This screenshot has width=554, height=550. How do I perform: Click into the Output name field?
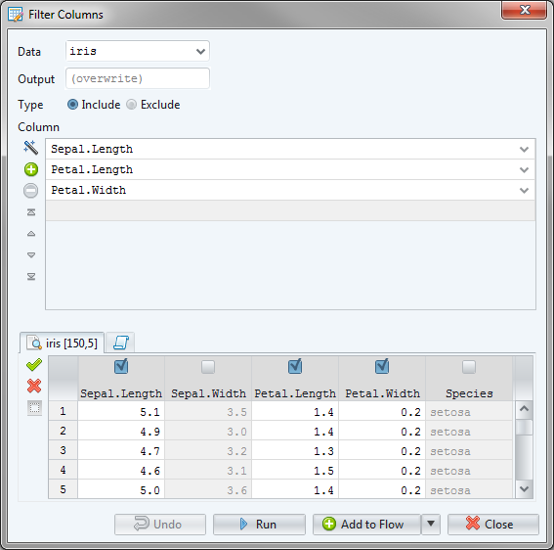point(138,78)
